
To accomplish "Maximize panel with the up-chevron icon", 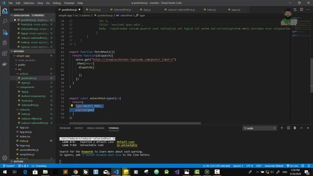I will coord(301,128).
